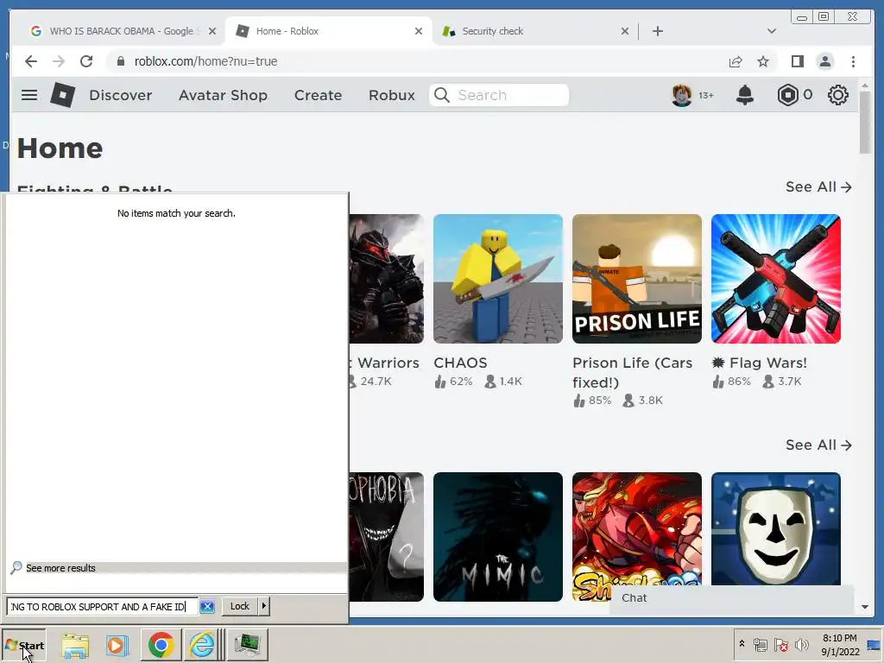
Task: Toggle Chrome side panel
Action: (797, 61)
